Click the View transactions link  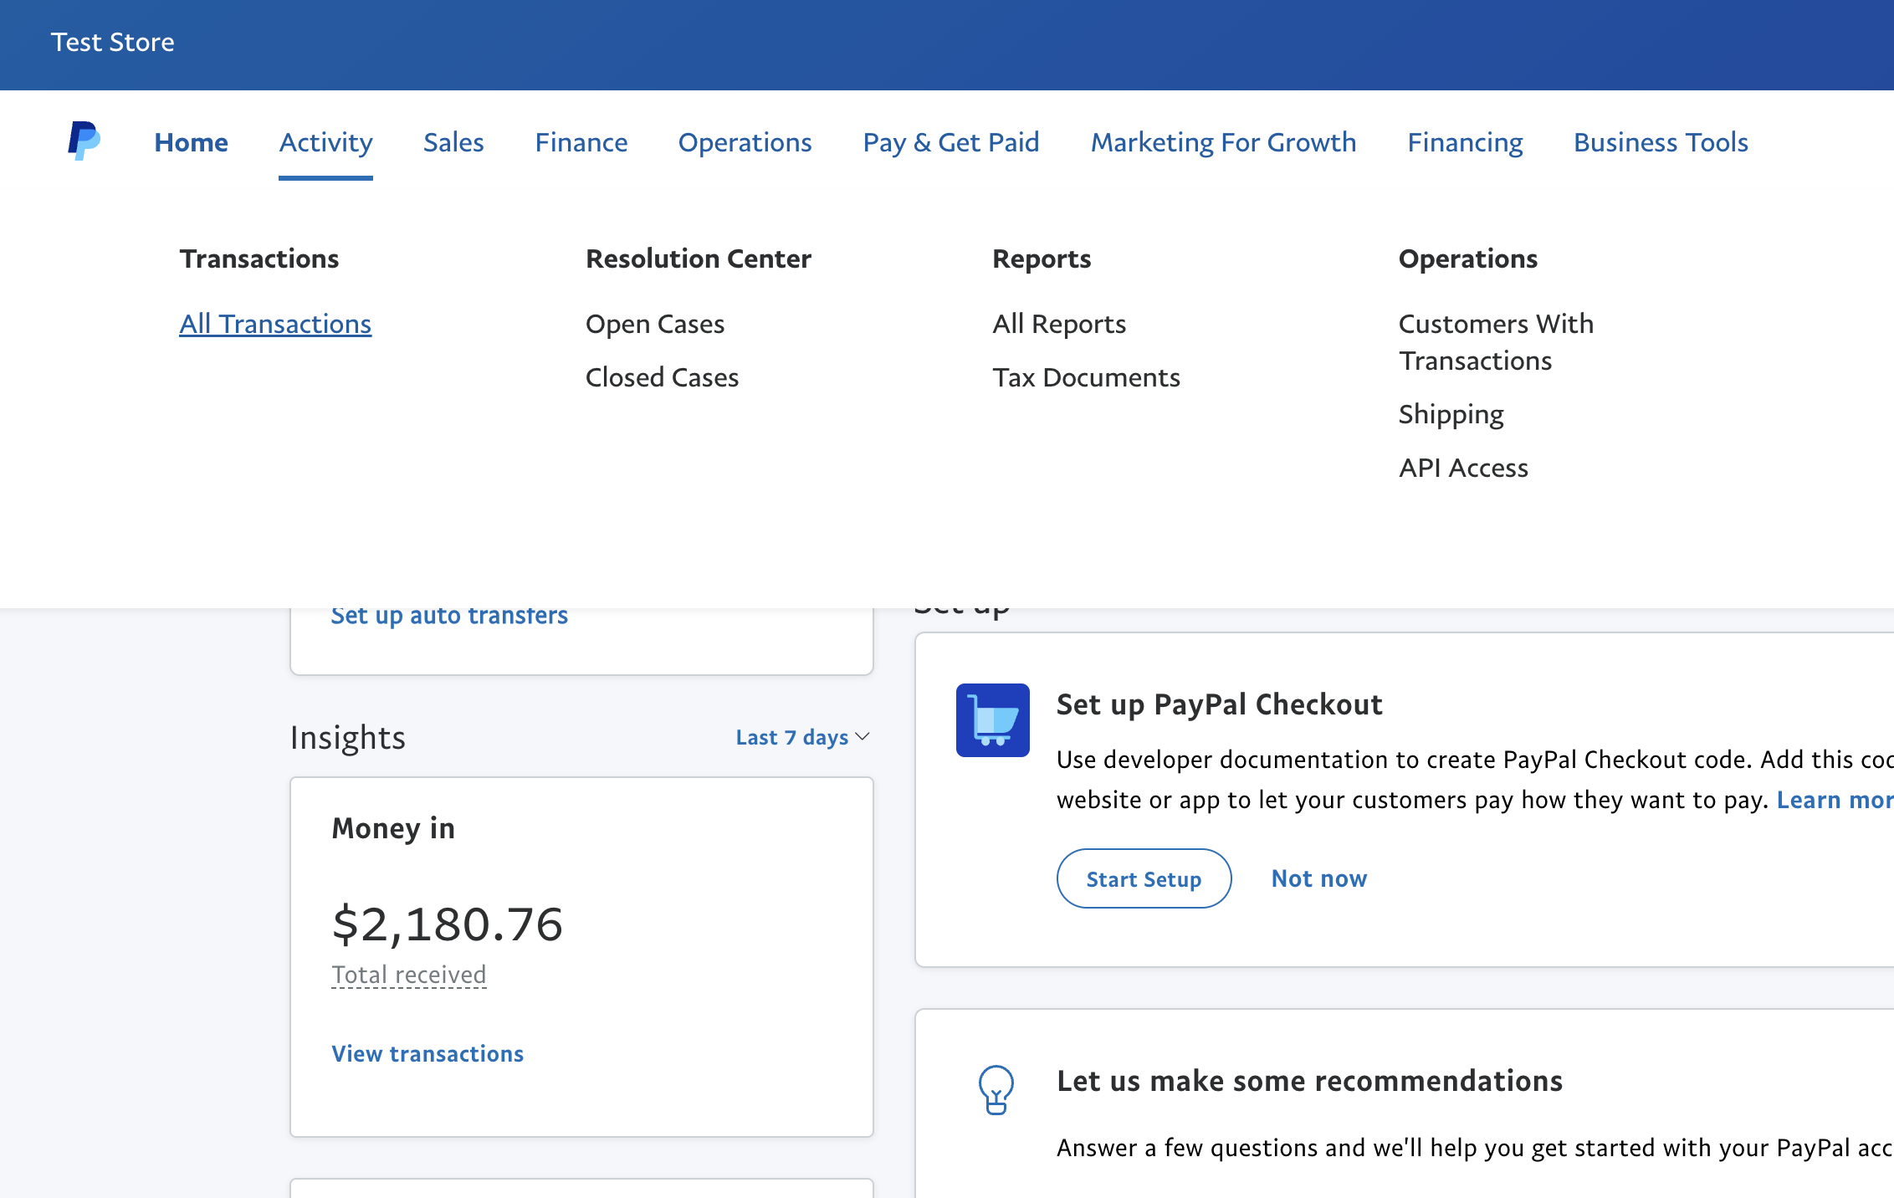[x=427, y=1053]
